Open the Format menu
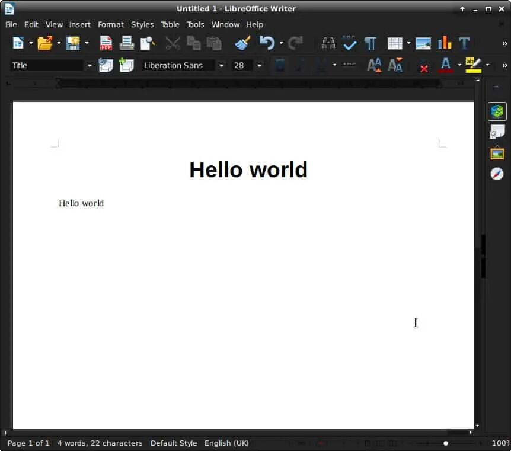 (x=110, y=24)
